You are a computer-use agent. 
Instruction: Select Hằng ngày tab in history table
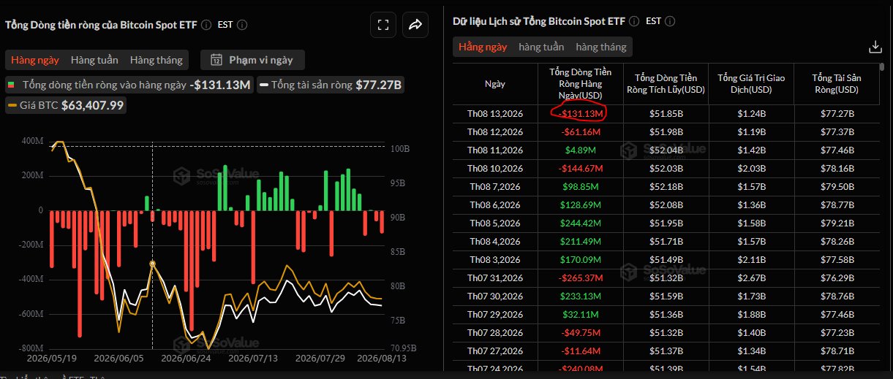[483, 47]
